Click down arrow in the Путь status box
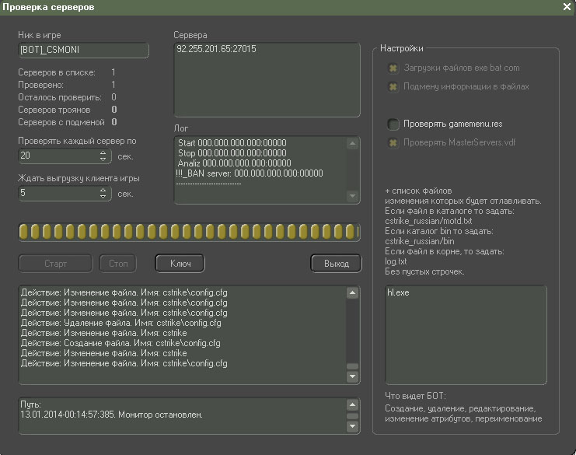This screenshot has width=576, height=455. click(352, 426)
